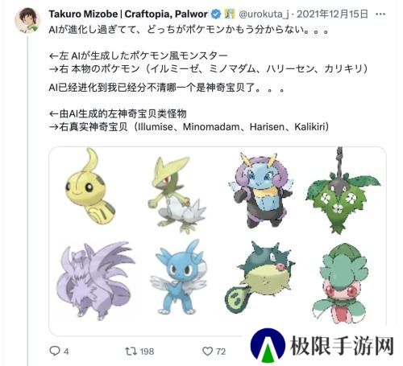Click the hanging green leaf Pokémon
The width and height of the screenshot is (403, 366).
tap(343, 191)
